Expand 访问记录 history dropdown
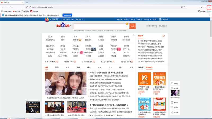212x119 pixels. point(147,19)
